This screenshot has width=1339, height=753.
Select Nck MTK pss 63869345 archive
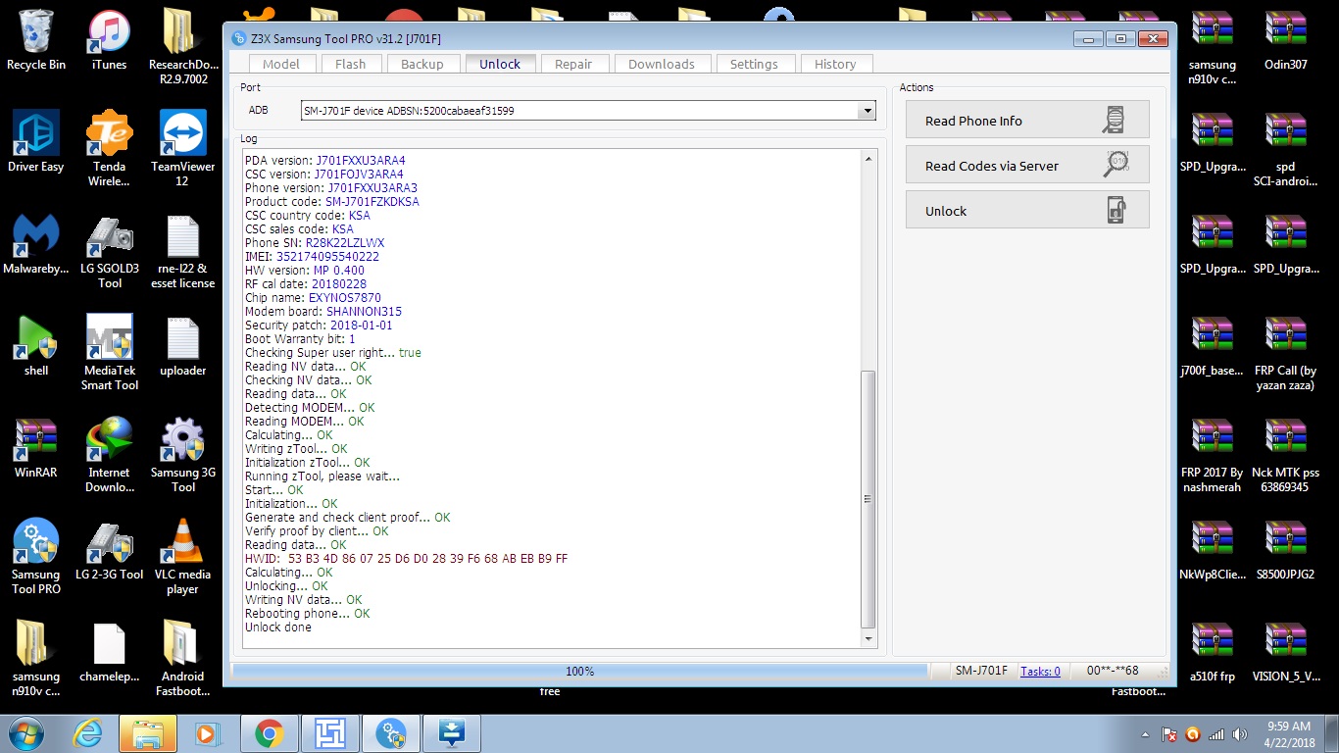[1285, 455]
